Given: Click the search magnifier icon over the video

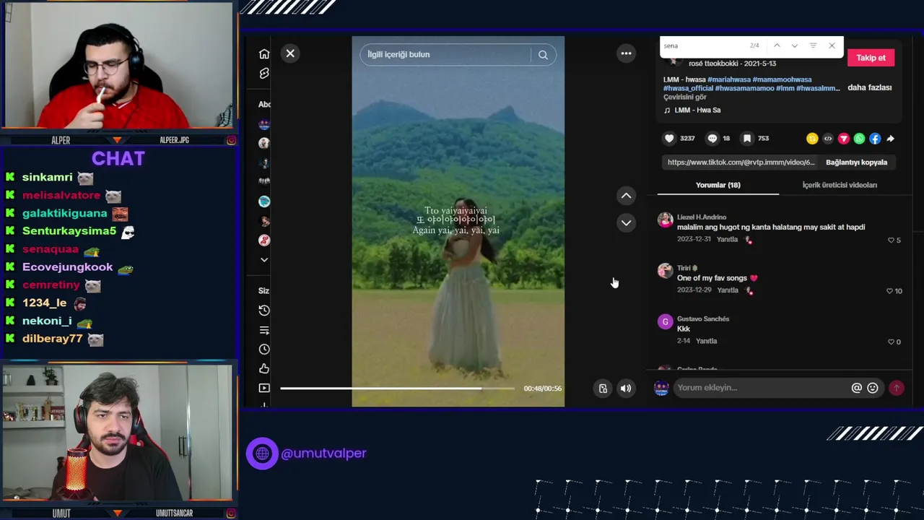Looking at the screenshot, I should [x=543, y=55].
